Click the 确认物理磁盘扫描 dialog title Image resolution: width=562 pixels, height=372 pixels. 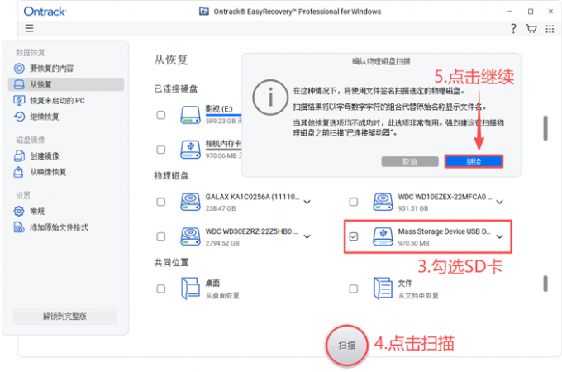[381, 61]
